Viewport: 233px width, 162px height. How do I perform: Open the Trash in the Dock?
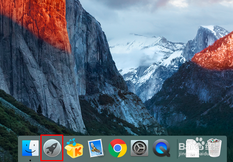[x=214, y=148]
